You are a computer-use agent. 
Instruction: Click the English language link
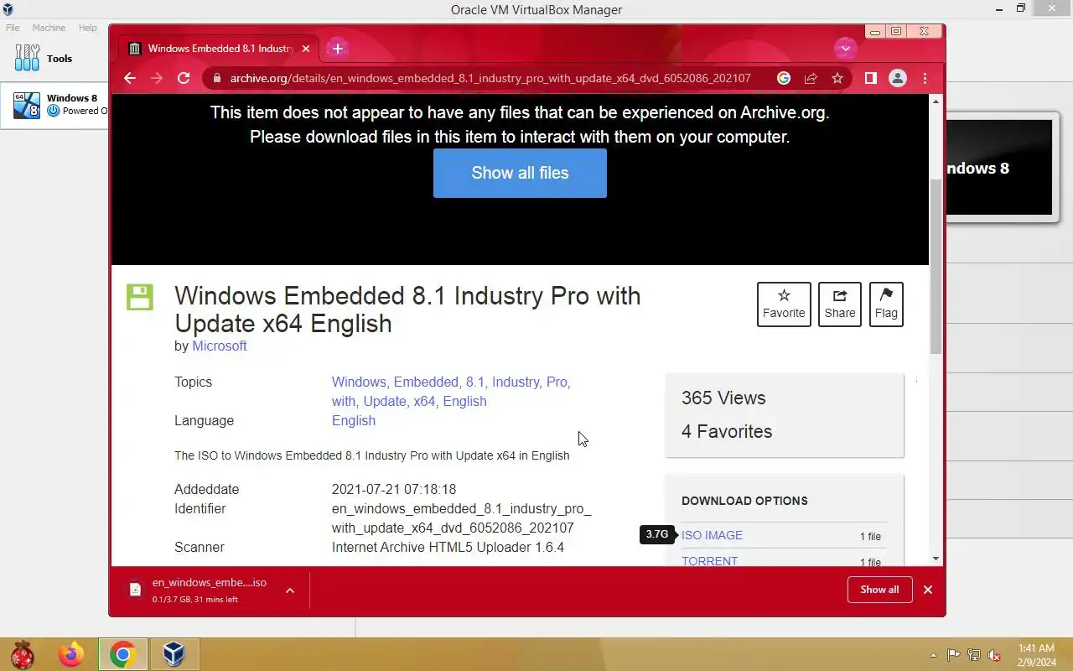(354, 420)
